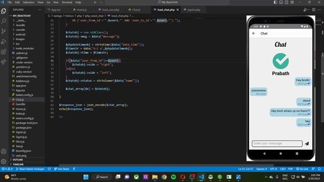Open package.json in the explorer

click(x=24, y=127)
